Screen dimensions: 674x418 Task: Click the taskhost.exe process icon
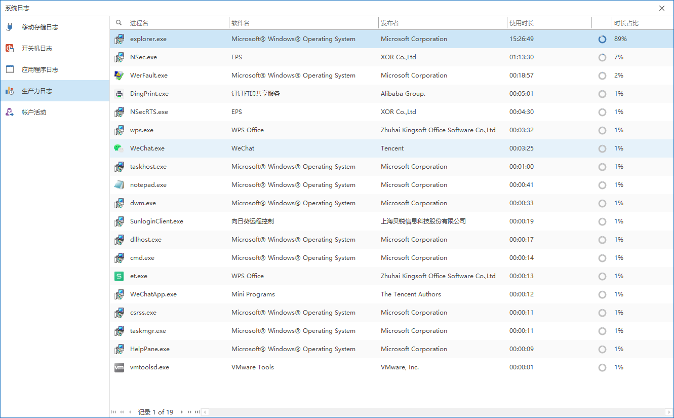coord(119,167)
